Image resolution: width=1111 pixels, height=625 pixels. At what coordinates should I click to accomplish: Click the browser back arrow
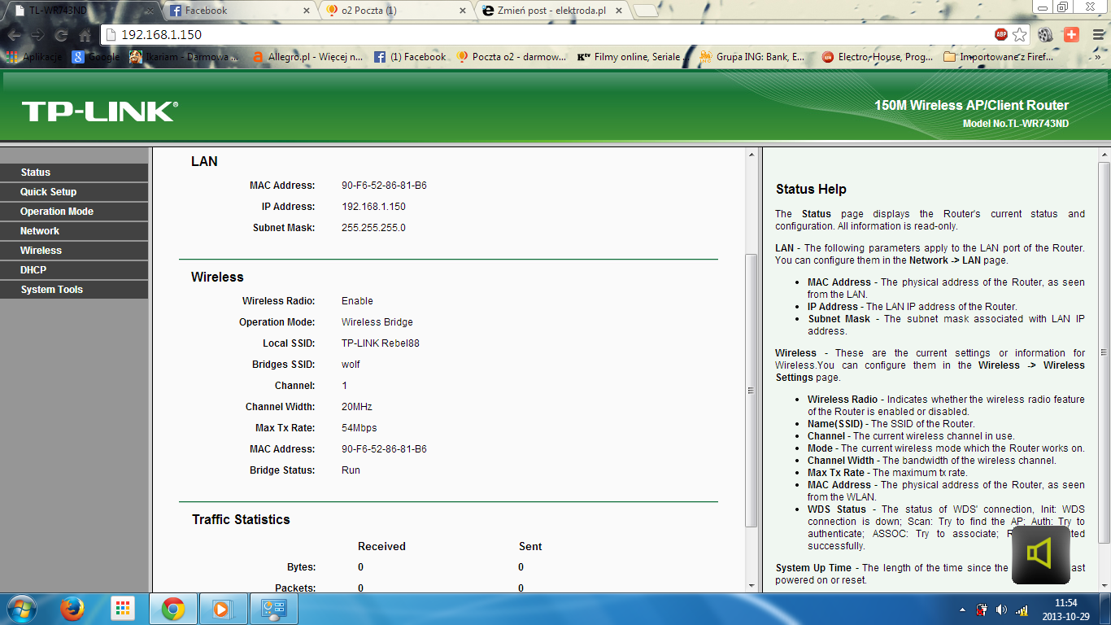[15, 36]
